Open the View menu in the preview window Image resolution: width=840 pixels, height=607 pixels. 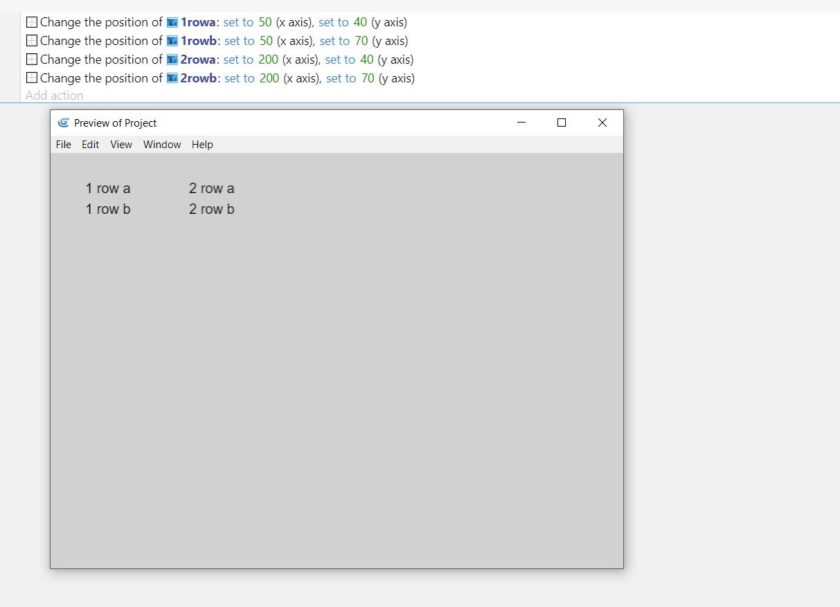coord(121,144)
